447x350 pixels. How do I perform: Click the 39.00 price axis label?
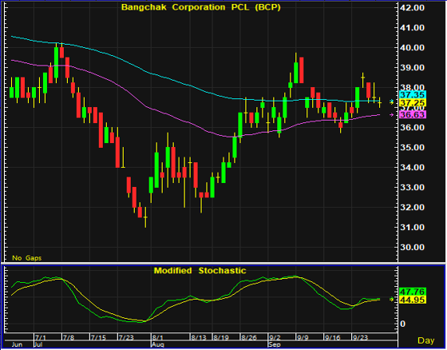coord(412,68)
